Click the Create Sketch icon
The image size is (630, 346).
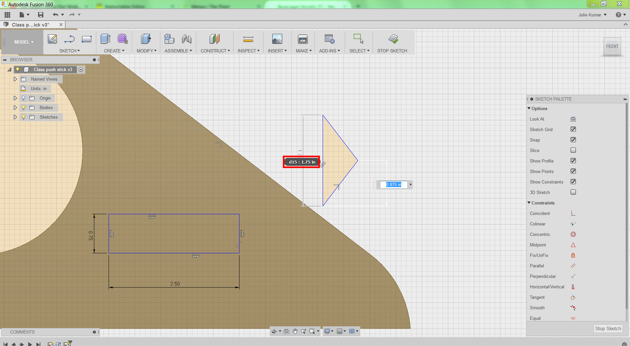pyautogui.click(x=52, y=39)
